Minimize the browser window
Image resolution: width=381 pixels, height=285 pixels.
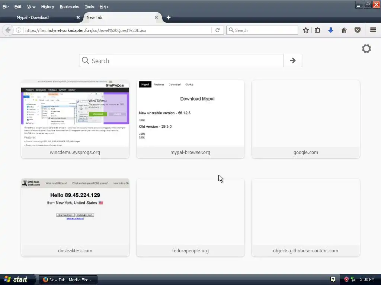click(359, 4)
